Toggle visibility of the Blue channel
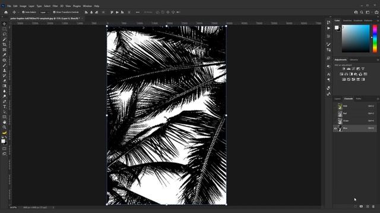Screen dimensions: 380x213 point(335,128)
